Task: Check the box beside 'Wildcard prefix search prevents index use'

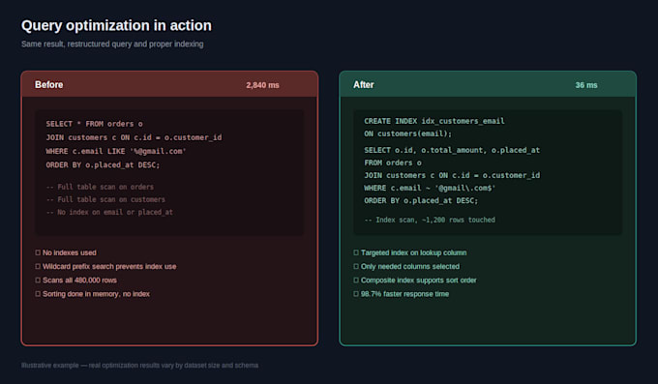Action: [x=38, y=267]
